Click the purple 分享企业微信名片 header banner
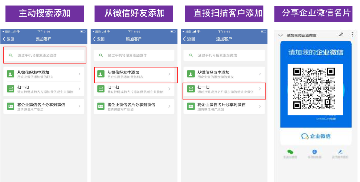 [313, 14]
